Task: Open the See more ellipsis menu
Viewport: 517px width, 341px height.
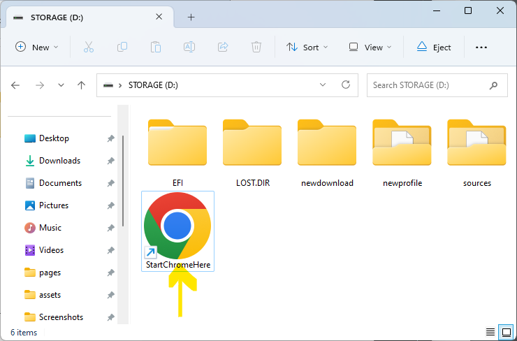Action: pyautogui.click(x=481, y=47)
